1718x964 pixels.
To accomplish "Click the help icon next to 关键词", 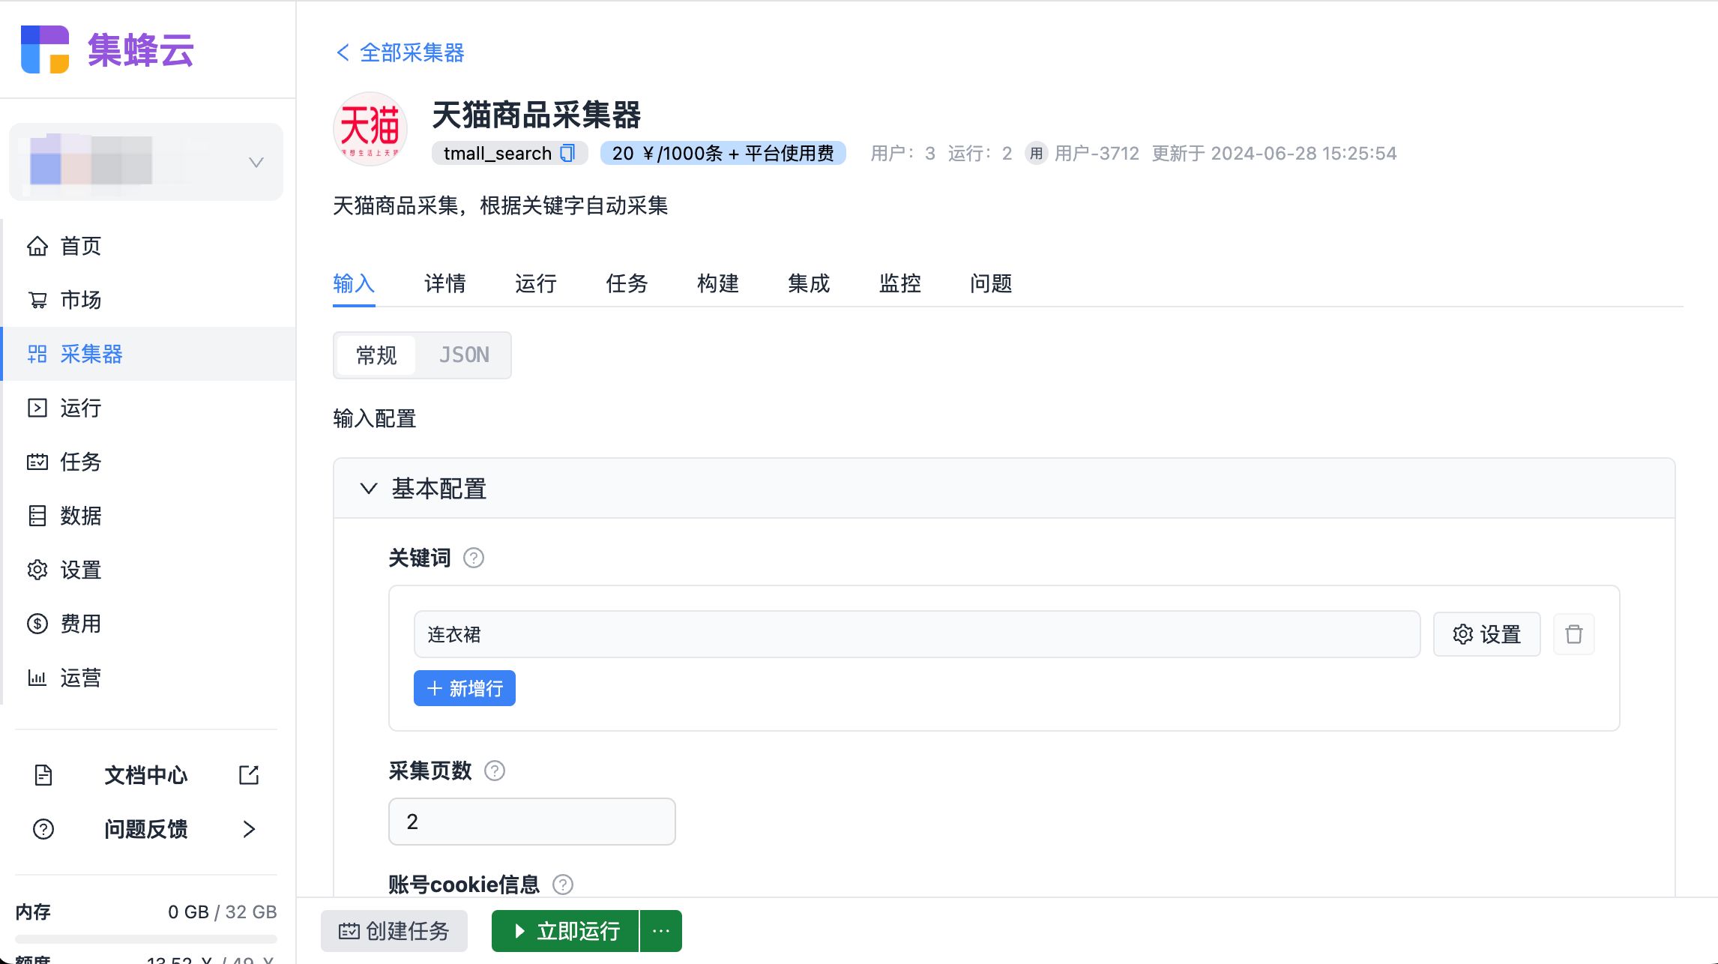I will click(x=473, y=558).
